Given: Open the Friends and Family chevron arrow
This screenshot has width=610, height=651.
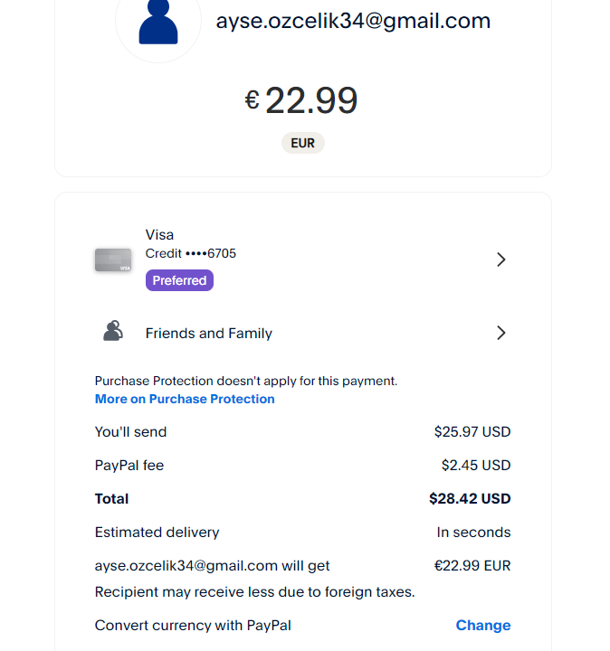Looking at the screenshot, I should point(501,333).
